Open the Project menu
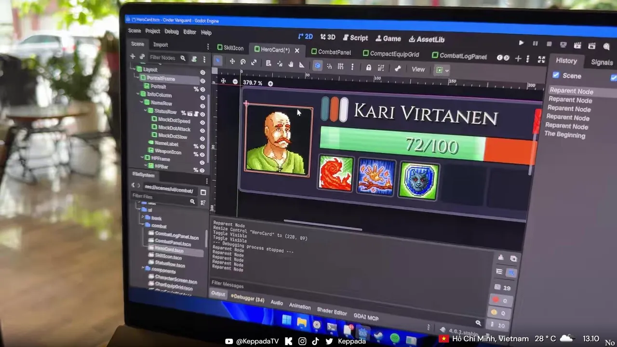 click(x=153, y=31)
